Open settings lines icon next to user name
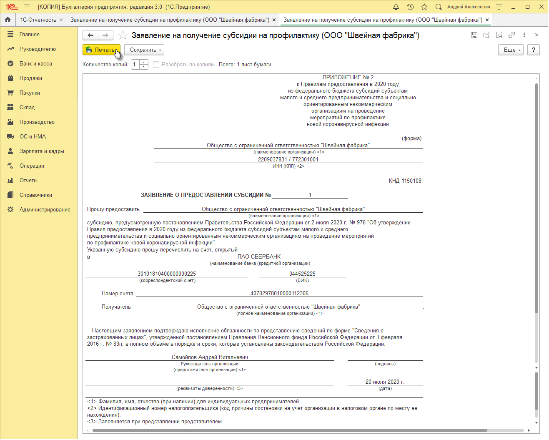The image size is (549, 440). (x=499, y=7)
